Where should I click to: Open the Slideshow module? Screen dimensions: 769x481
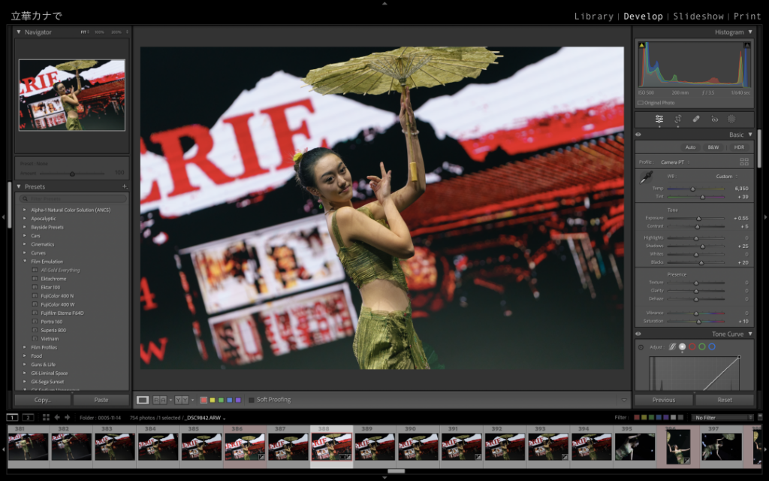698,17
